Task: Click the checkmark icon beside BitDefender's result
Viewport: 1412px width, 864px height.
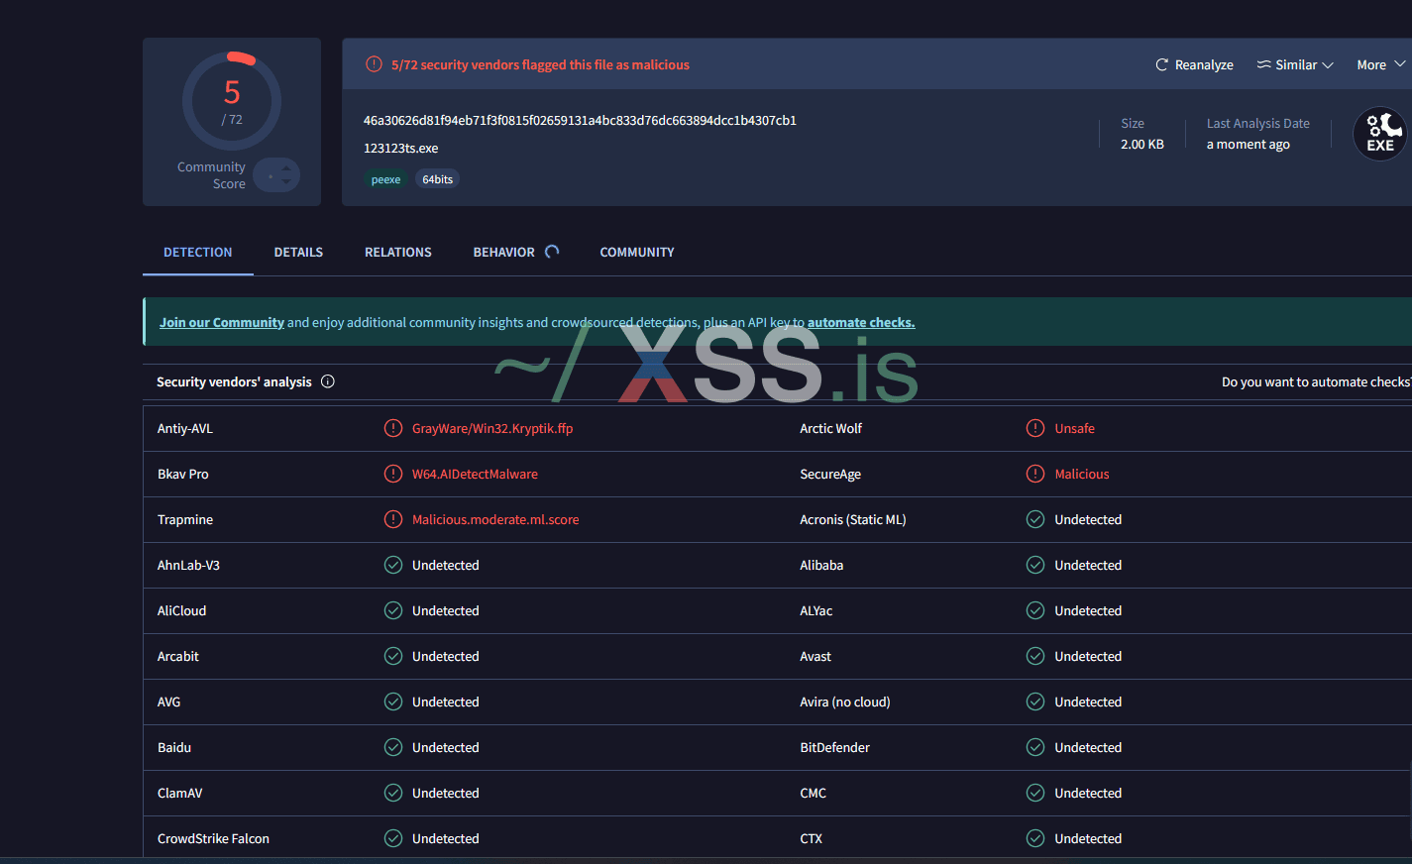Action: 1034,747
